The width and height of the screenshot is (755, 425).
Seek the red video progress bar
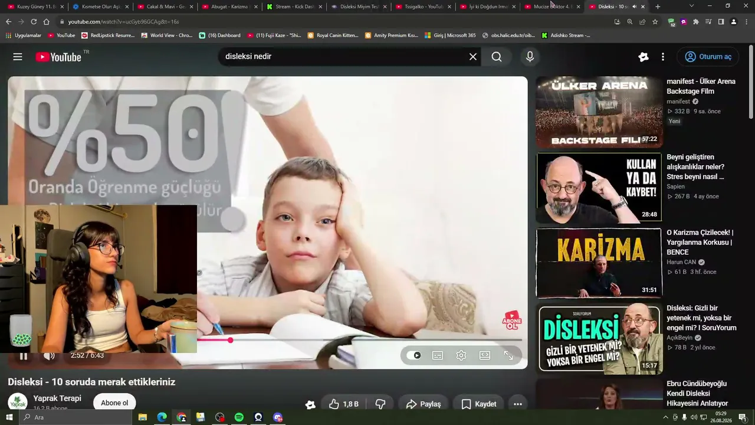(360, 340)
